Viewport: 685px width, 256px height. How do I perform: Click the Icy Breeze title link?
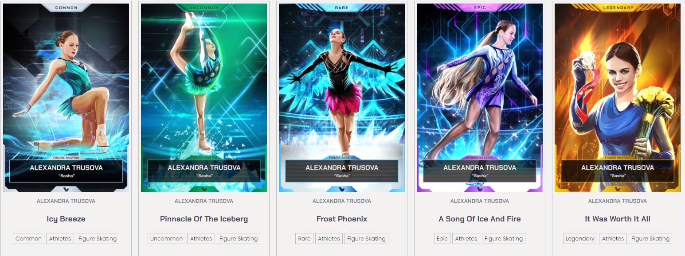click(x=66, y=219)
